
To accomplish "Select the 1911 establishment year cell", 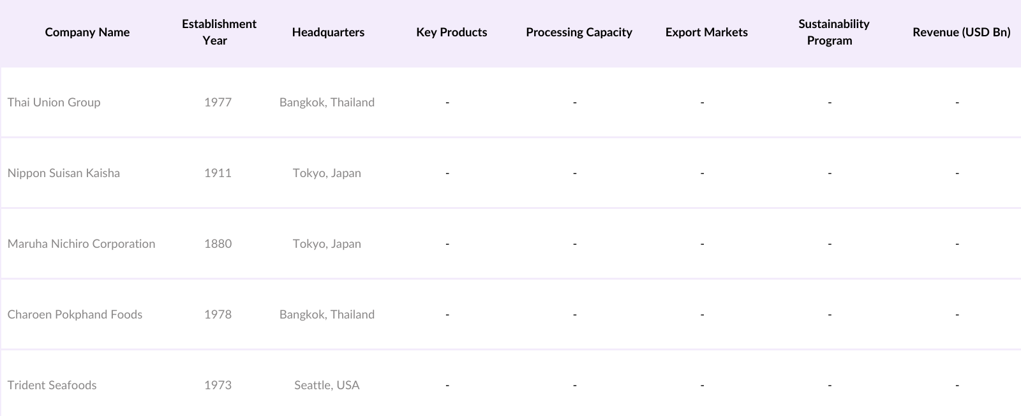I will tap(218, 173).
